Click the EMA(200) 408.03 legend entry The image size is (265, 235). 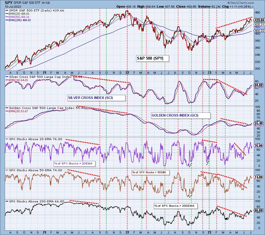coord(18,20)
